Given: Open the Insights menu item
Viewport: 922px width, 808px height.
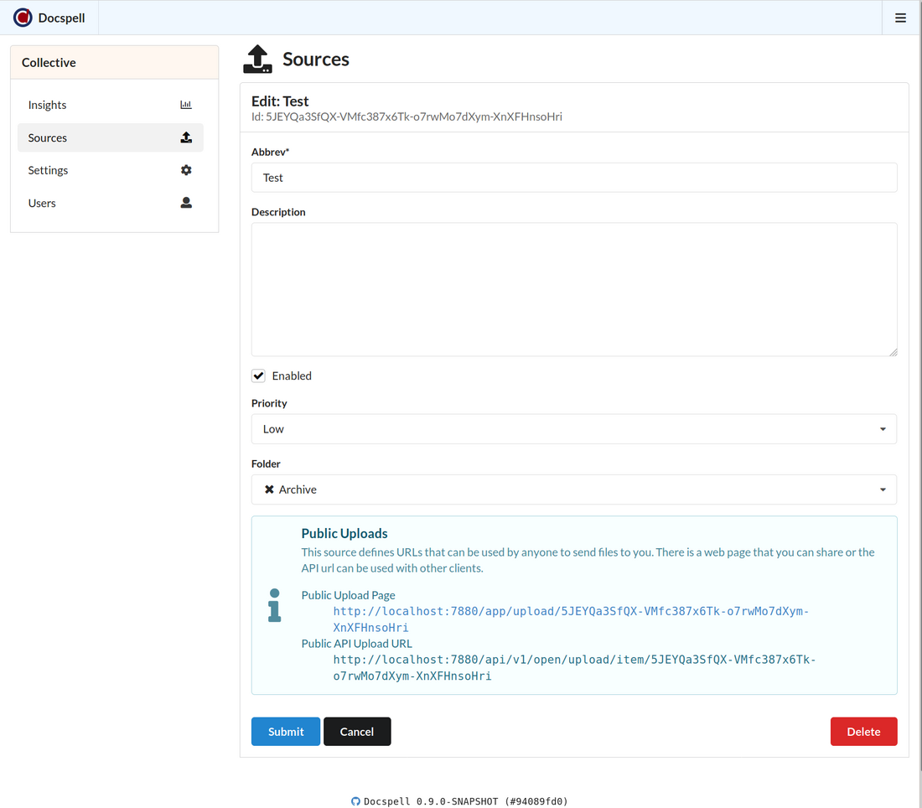Looking at the screenshot, I should (x=48, y=105).
